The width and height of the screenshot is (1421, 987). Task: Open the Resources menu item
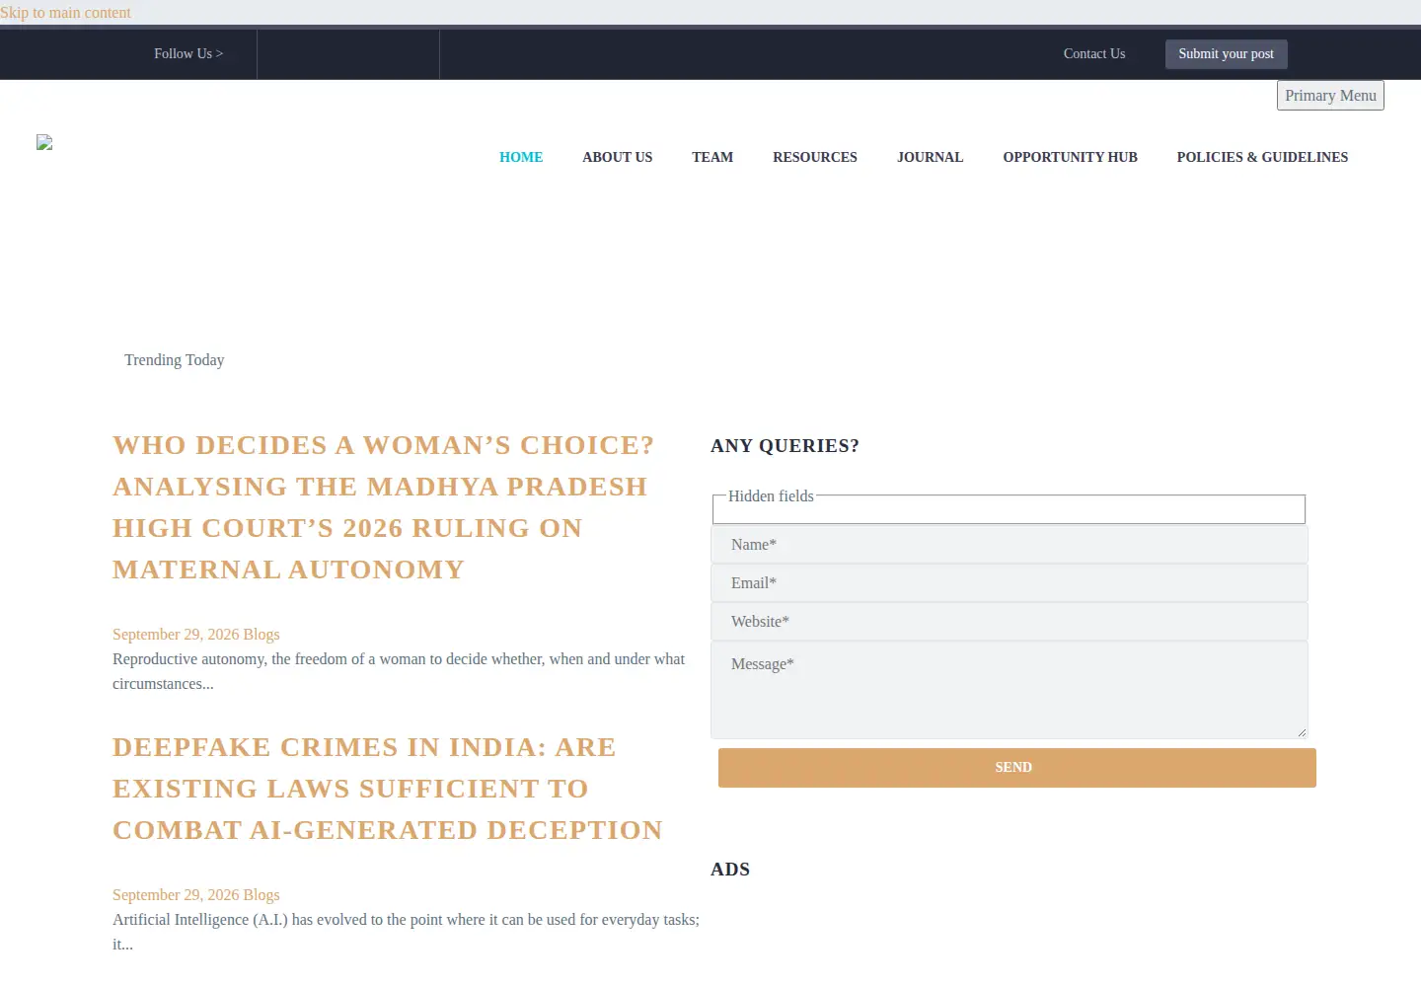(815, 157)
